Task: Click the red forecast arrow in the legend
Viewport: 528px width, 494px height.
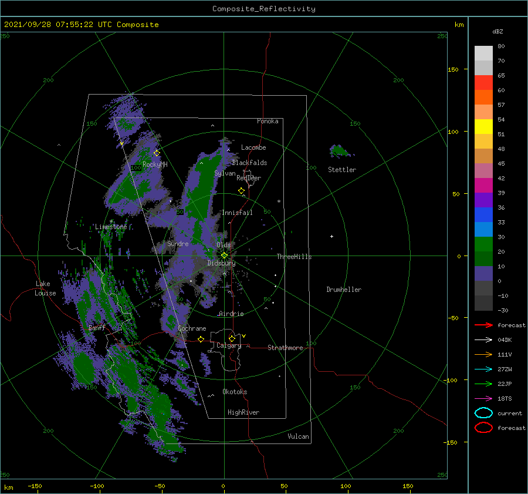Action: pos(483,325)
